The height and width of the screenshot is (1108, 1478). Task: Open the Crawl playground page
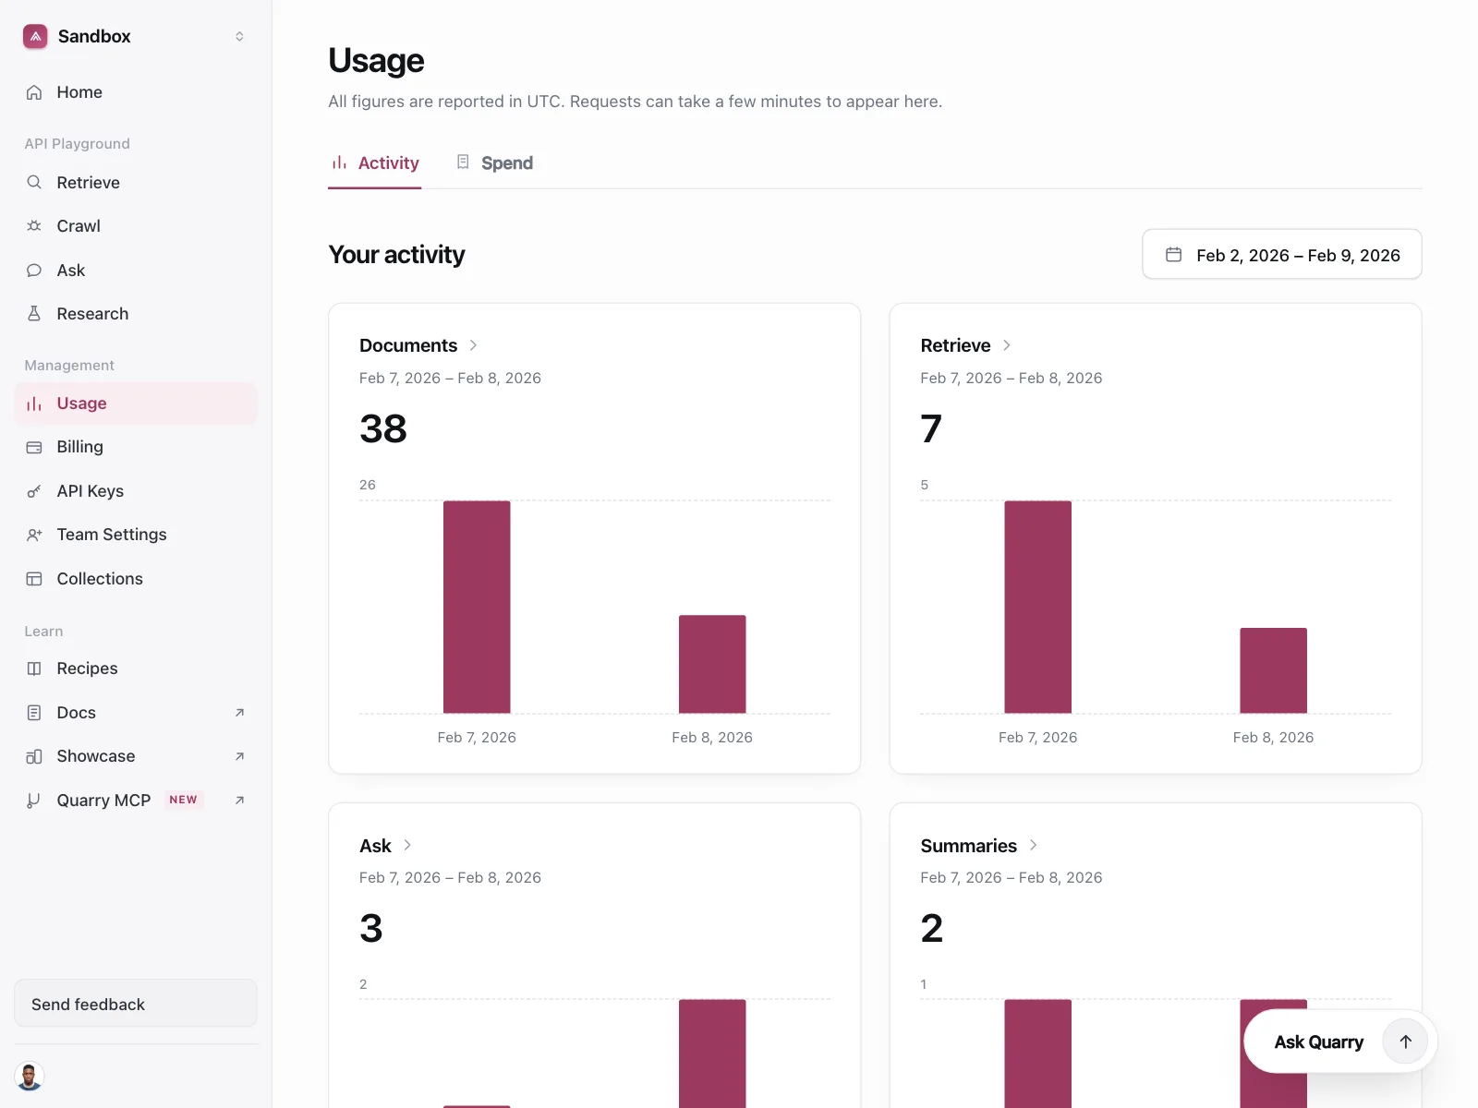(136, 226)
